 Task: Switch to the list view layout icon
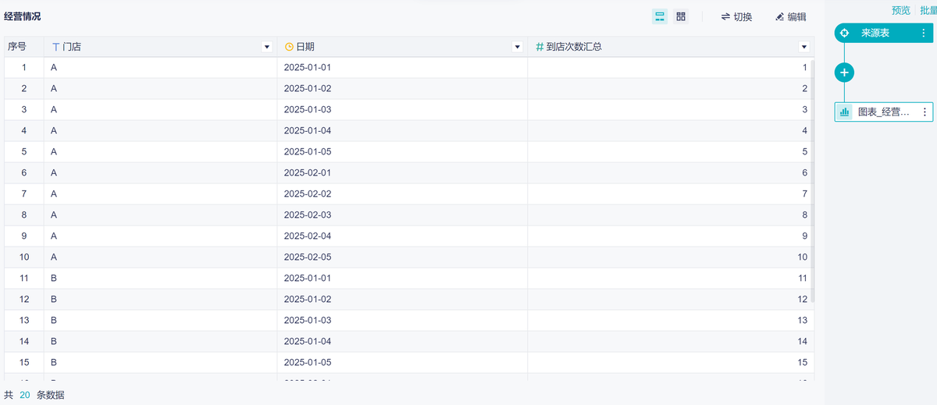[x=660, y=16]
